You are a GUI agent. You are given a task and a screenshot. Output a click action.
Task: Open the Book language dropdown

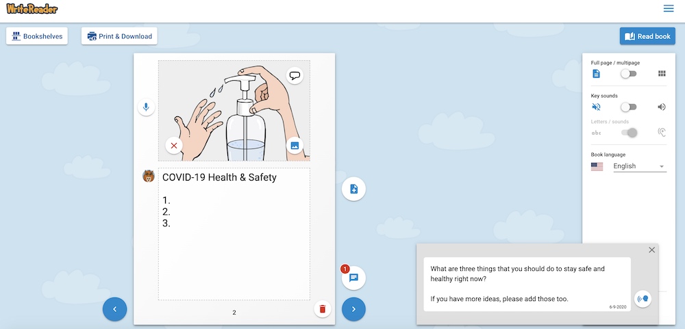coord(640,166)
